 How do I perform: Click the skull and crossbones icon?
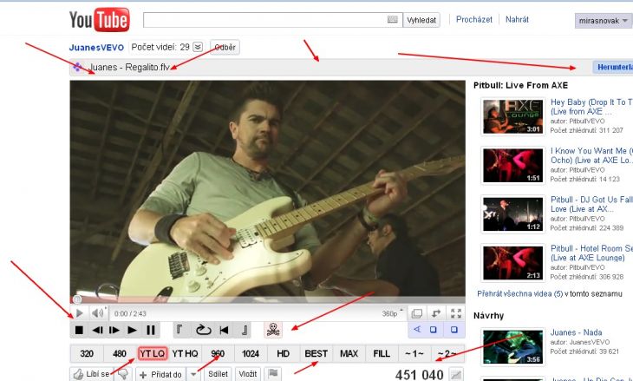(273, 330)
